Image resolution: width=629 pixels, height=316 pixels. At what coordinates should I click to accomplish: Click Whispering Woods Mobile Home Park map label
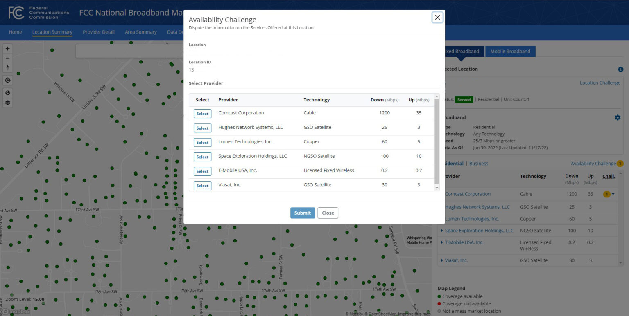tap(419, 240)
